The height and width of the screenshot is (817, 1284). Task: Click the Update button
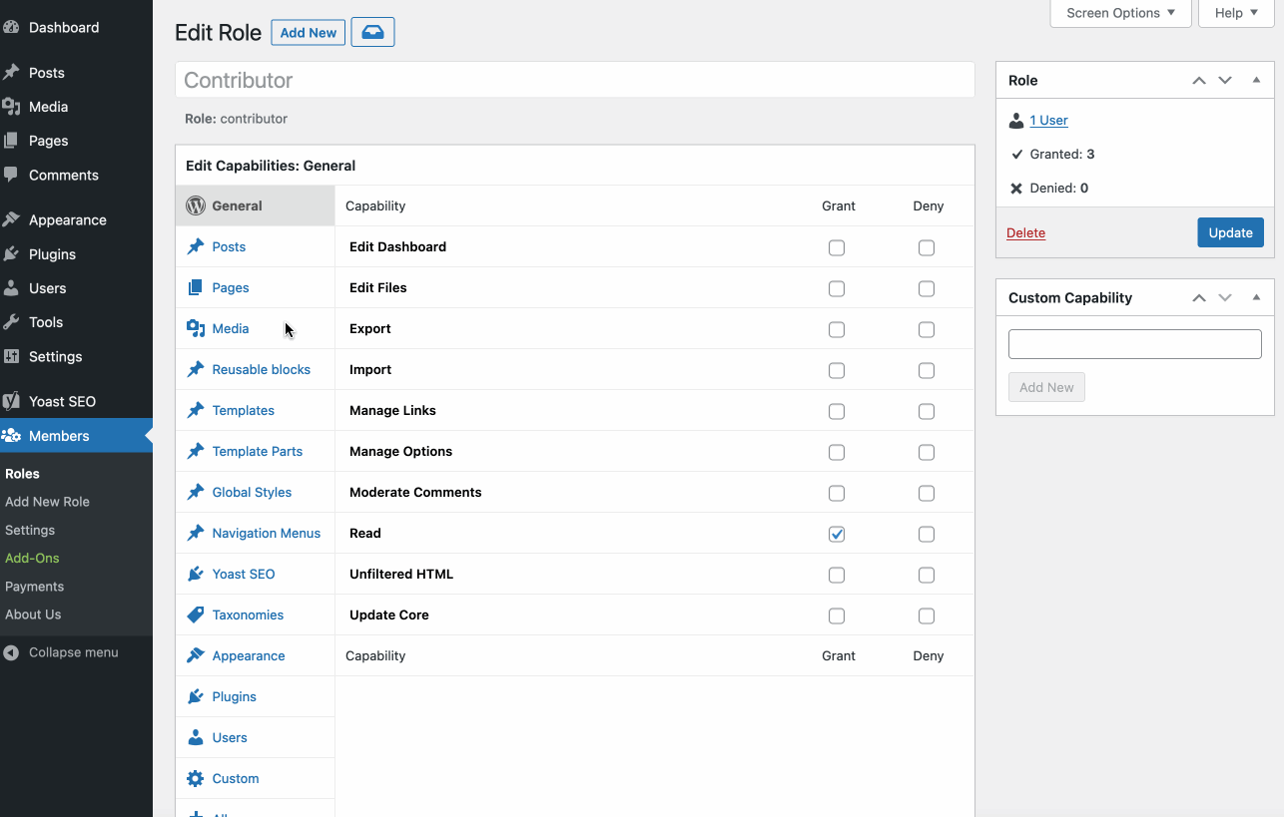click(1230, 232)
